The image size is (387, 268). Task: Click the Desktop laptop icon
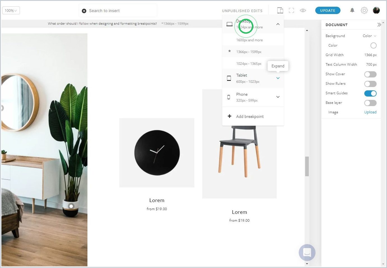(229, 24)
